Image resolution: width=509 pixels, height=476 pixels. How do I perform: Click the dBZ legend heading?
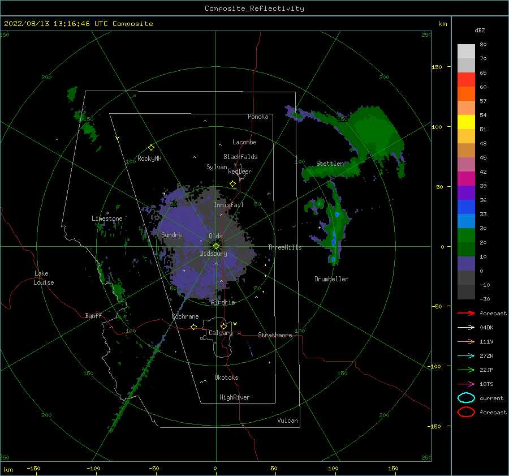(480, 31)
